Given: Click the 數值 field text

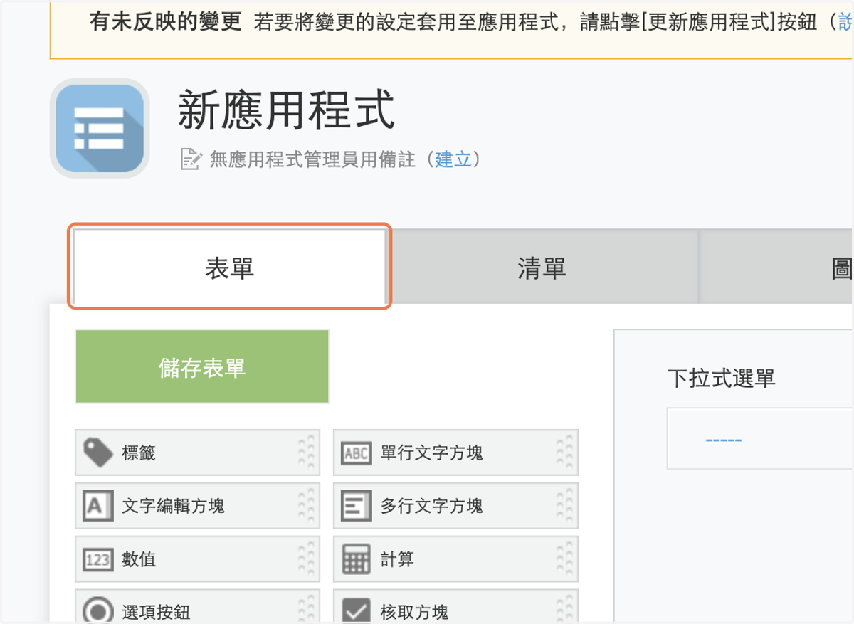Looking at the screenshot, I should point(139,560).
